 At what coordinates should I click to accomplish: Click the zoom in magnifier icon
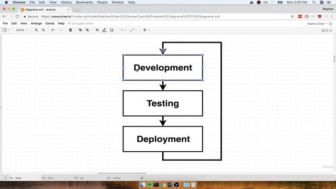click(x=36, y=30)
